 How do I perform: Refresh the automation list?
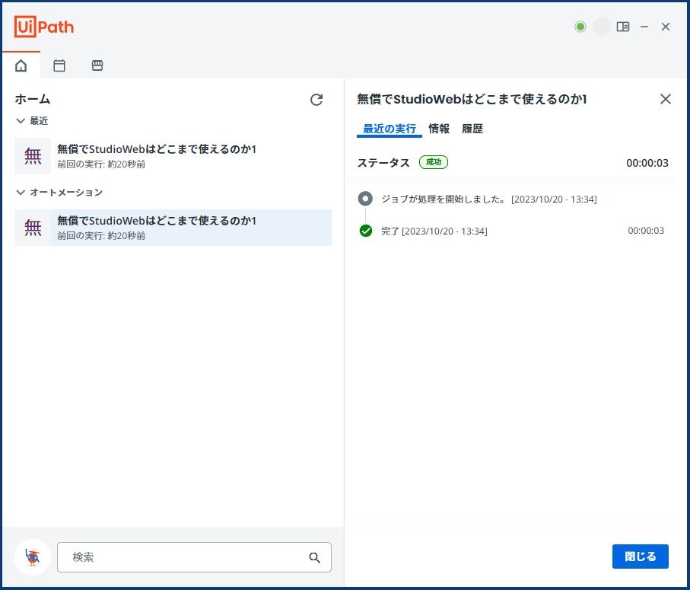(x=316, y=99)
